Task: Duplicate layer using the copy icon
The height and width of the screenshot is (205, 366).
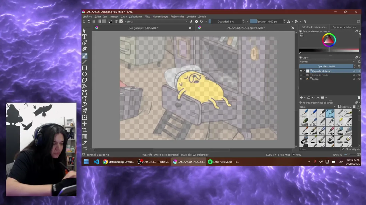Action: coord(309,98)
